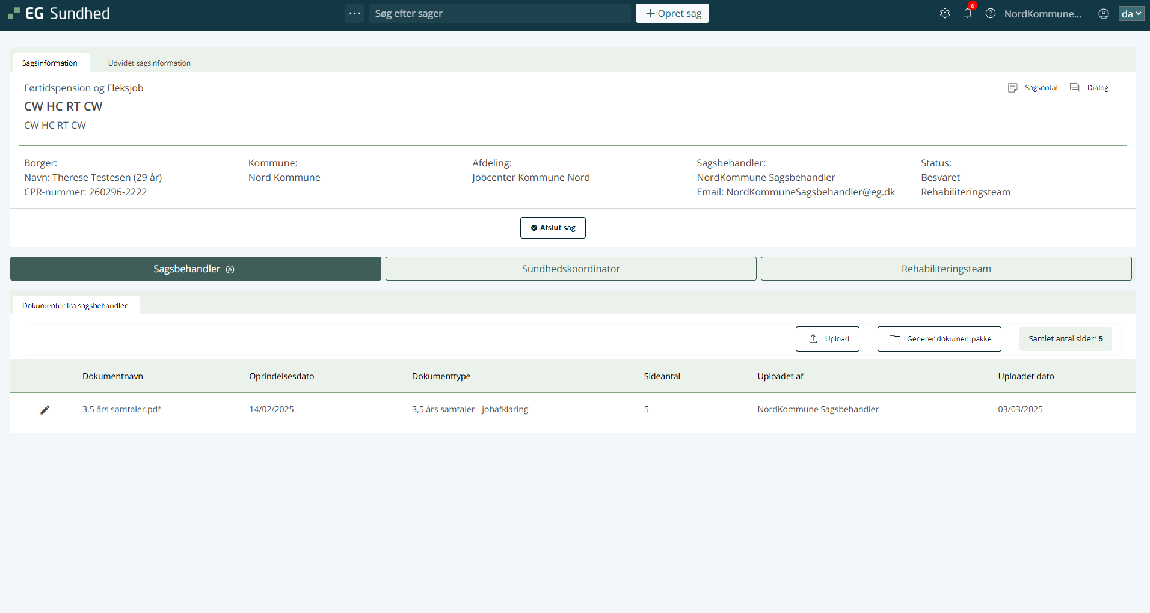This screenshot has width=1150, height=613.
Task: Open the Sagsnotat case note
Action: click(1033, 88)
